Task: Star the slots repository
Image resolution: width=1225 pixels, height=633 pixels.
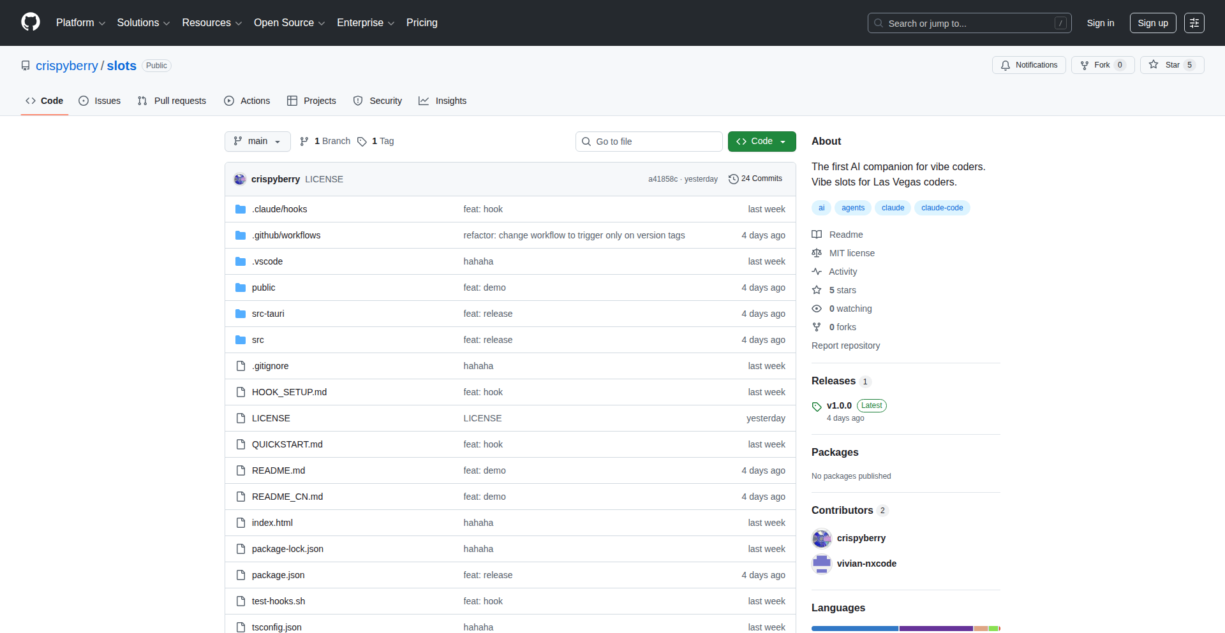Action: (x=1165, y=65)
